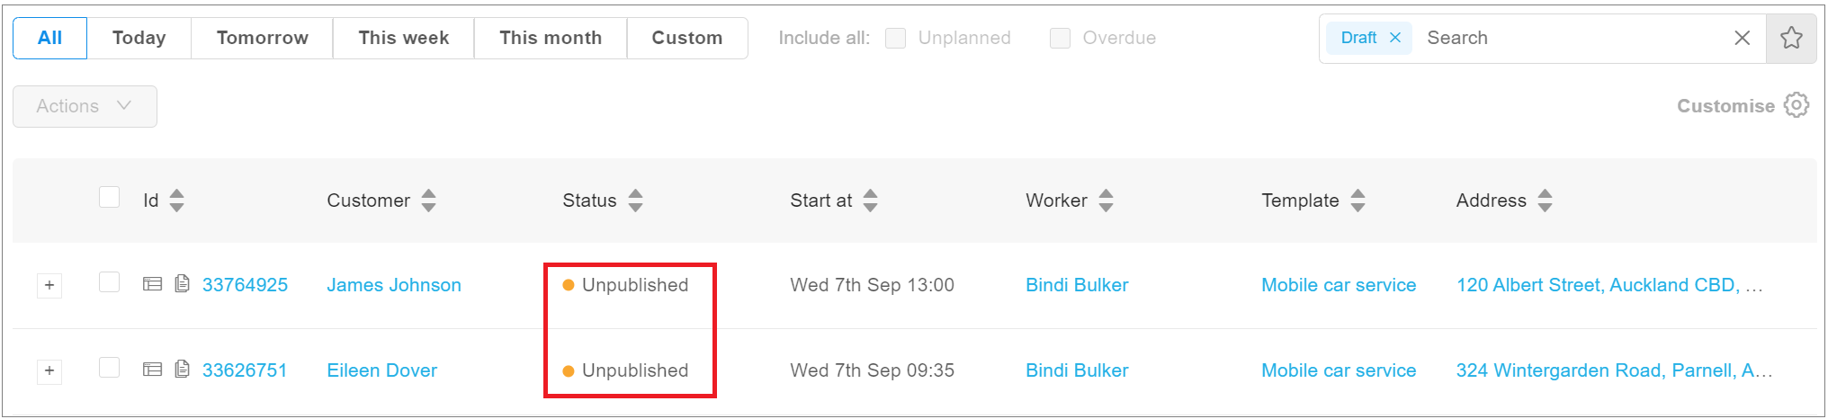Expand the Eileen Dover job row

click(x=49, y=370)
